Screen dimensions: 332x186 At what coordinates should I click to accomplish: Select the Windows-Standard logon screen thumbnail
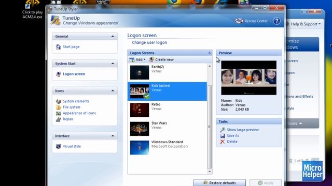pyautogui.click(x=140, y=147)
